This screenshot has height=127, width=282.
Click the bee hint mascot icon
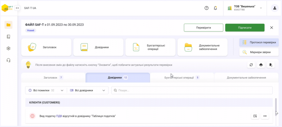pos(28,65)
